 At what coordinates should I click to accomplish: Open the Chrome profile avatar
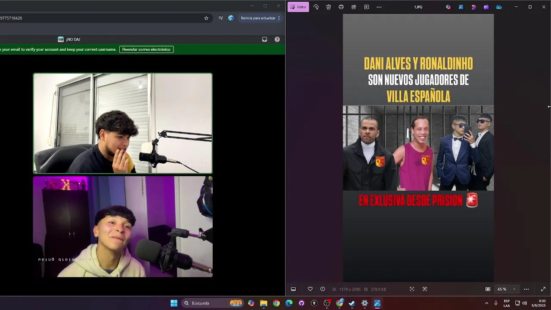231,18
